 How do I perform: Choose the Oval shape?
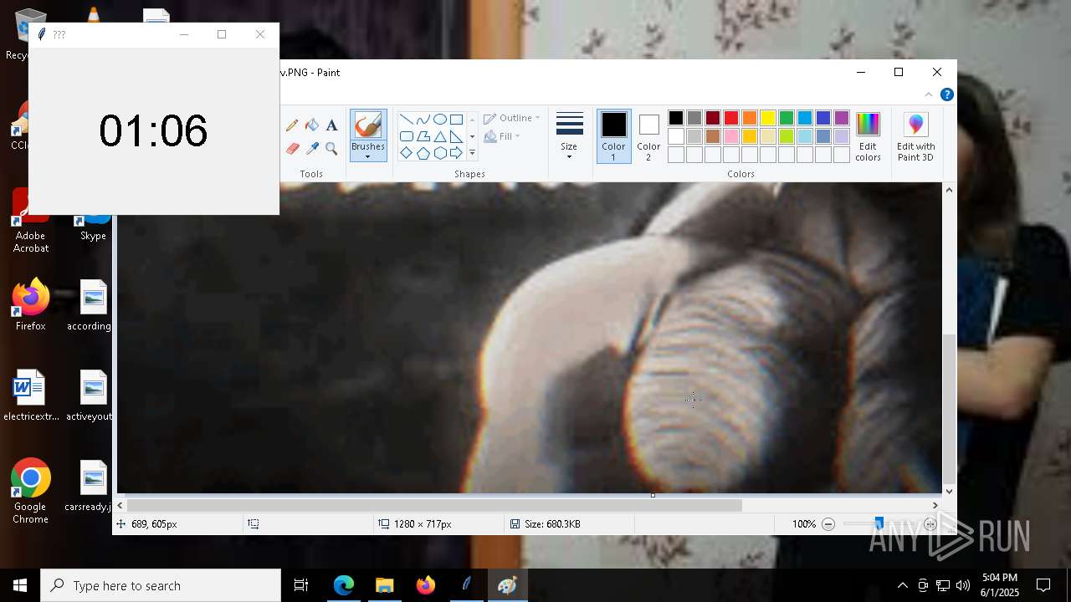[439, 119]
